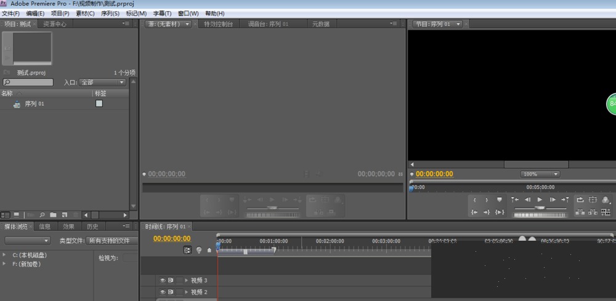The image size is (616, 301).
Task: Expand the 视频 2 track
Action: [187, 292]
